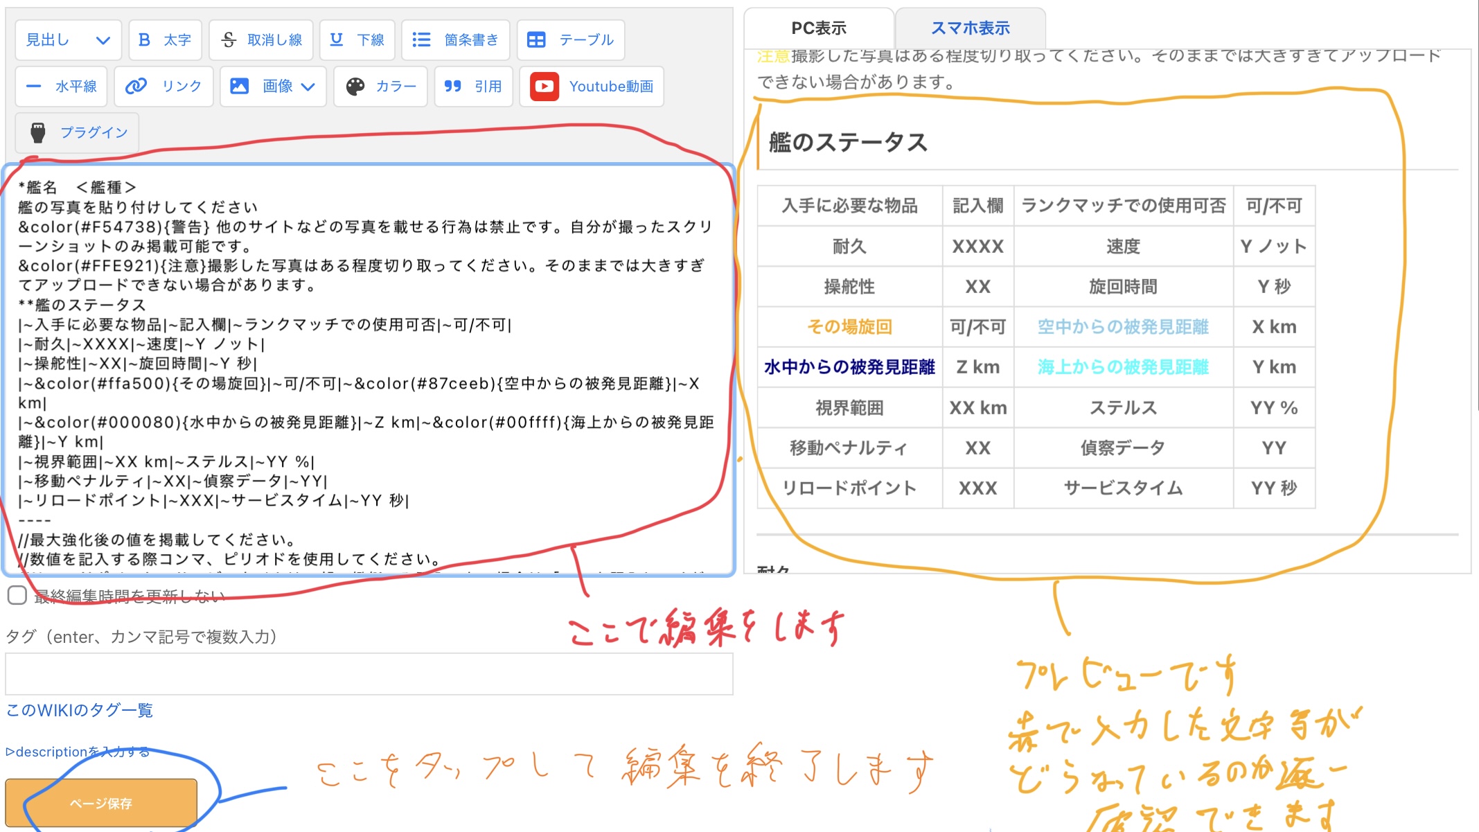This screenshot has width=1479, height=832.
Task: Click the tag input field
Action: (x=369, y=673)
